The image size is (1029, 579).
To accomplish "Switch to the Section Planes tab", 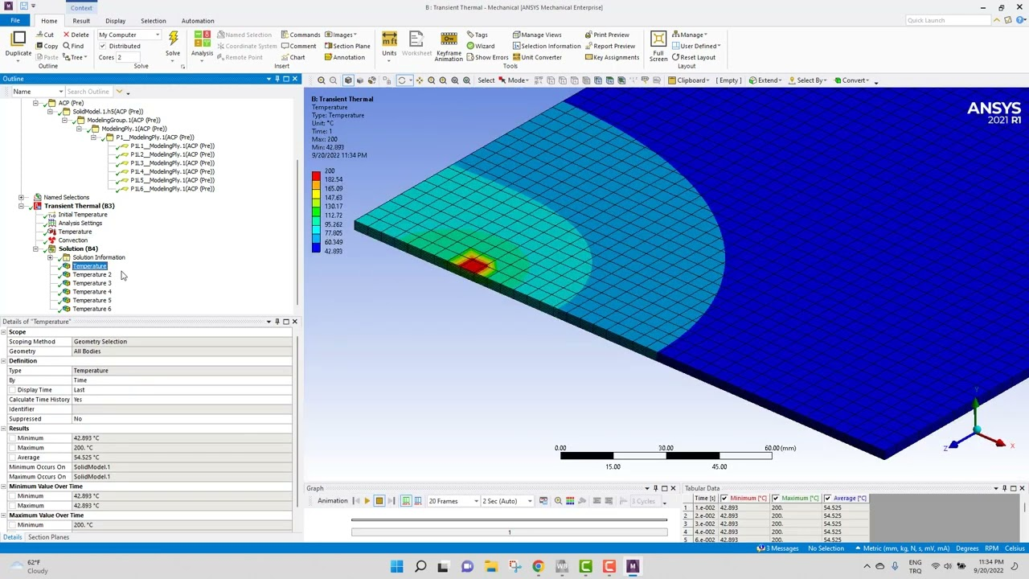I will tap(48, 537).
